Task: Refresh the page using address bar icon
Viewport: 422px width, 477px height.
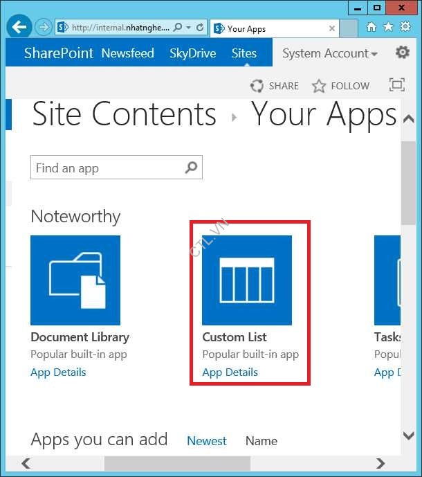Action: 200,28
